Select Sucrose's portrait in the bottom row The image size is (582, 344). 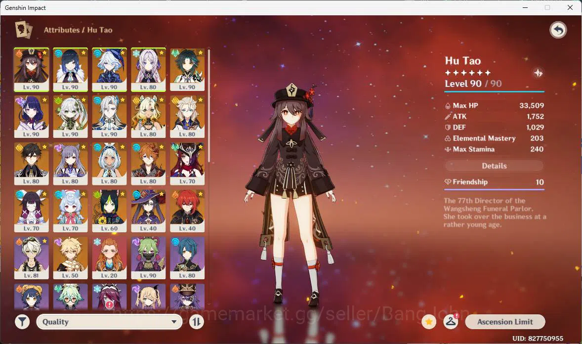pos(70,297)
